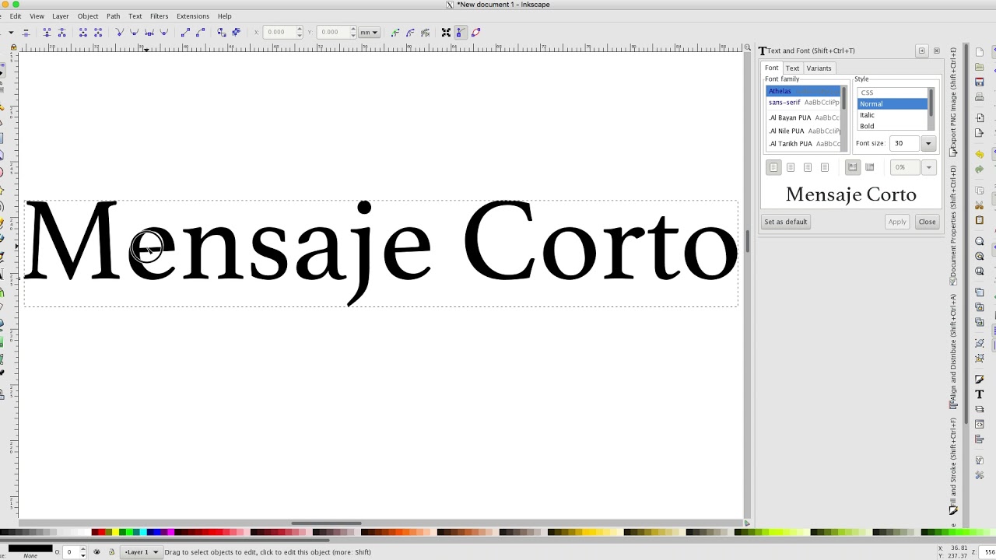Screen dimensions: 996x560
Task: Make selected nodes cusp (corner)
Action: (119, 32)
